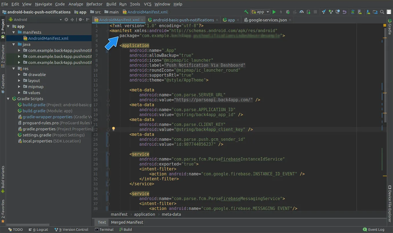The width and height of the screenshot is (393, 233).
Task: Click Attach Debugger to Android Process icon
Action: click(x=308, y=12)
